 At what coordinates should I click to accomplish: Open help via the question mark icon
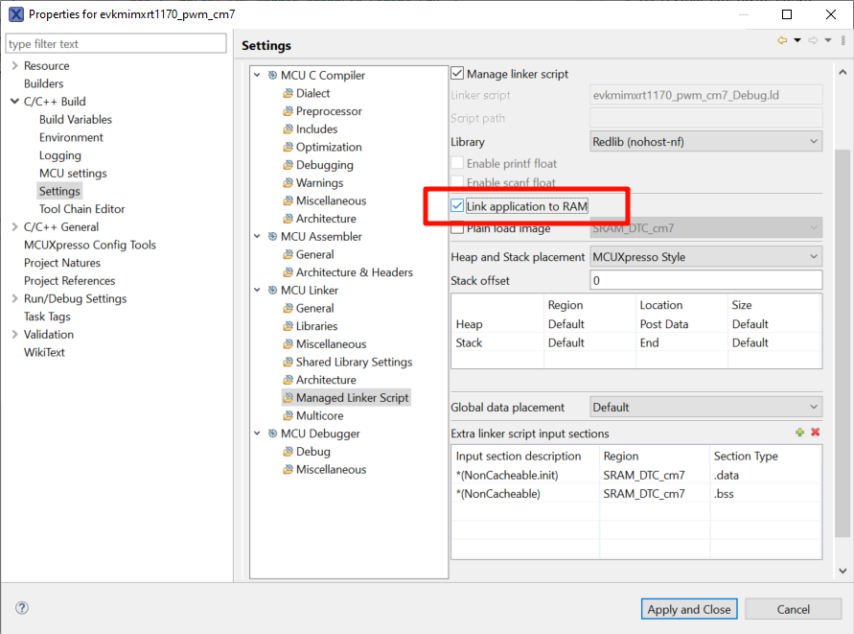tap(21, 608)
